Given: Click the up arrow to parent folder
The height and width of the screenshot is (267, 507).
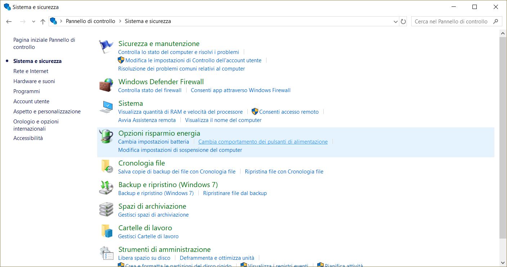Looking at the screenshot, I should [x=43, y=22].
